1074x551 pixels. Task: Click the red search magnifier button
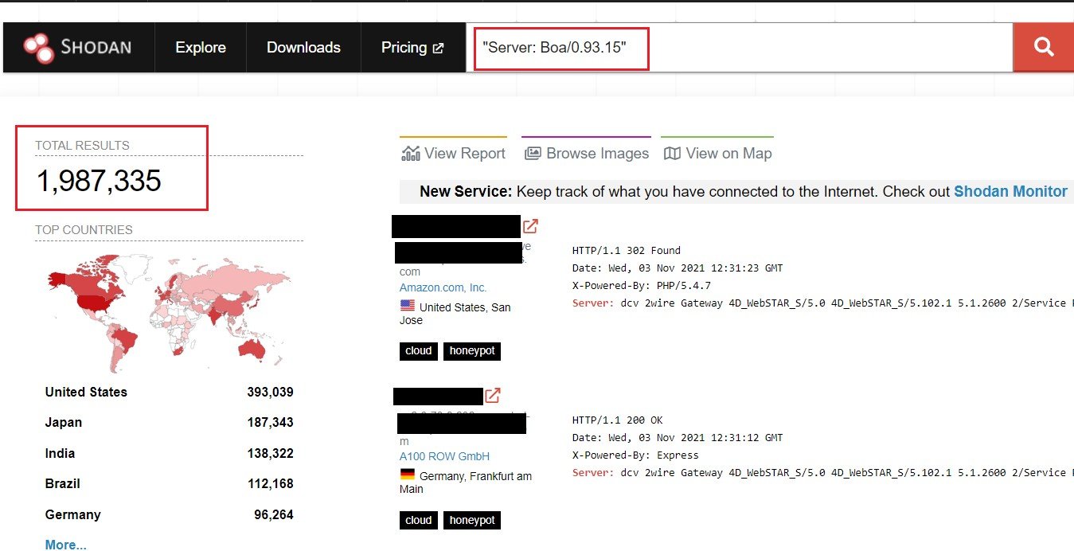[1043, 47]
